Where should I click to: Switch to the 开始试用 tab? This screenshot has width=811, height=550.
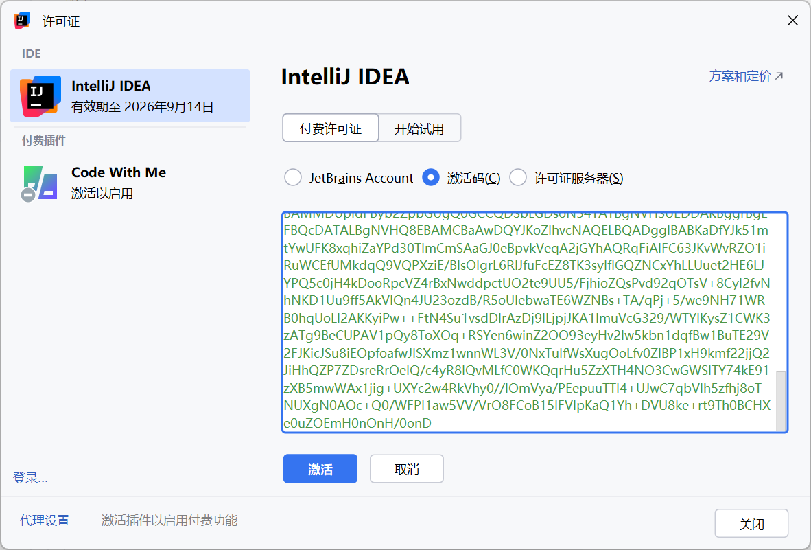(x=419, y=128)
